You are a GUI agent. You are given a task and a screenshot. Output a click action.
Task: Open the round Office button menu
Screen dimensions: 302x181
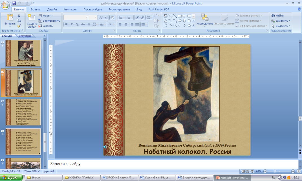[x=5, y=5]
